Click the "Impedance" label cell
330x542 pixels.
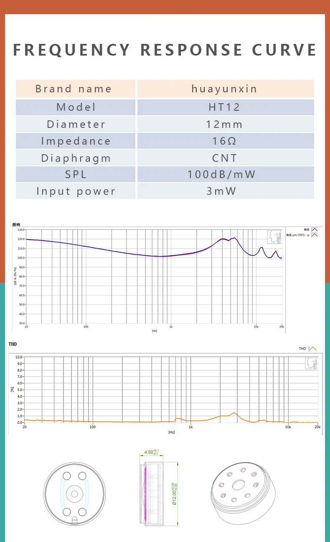(x=76, y=141)
